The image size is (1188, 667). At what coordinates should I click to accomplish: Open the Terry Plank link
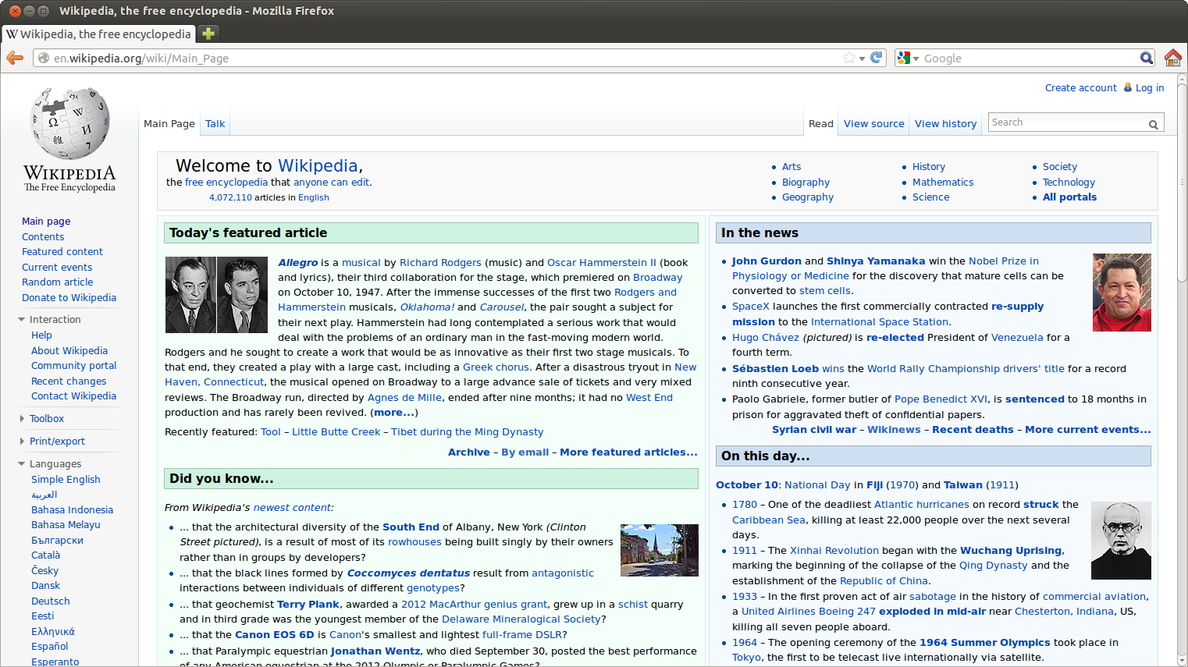(x=308, y=605)
